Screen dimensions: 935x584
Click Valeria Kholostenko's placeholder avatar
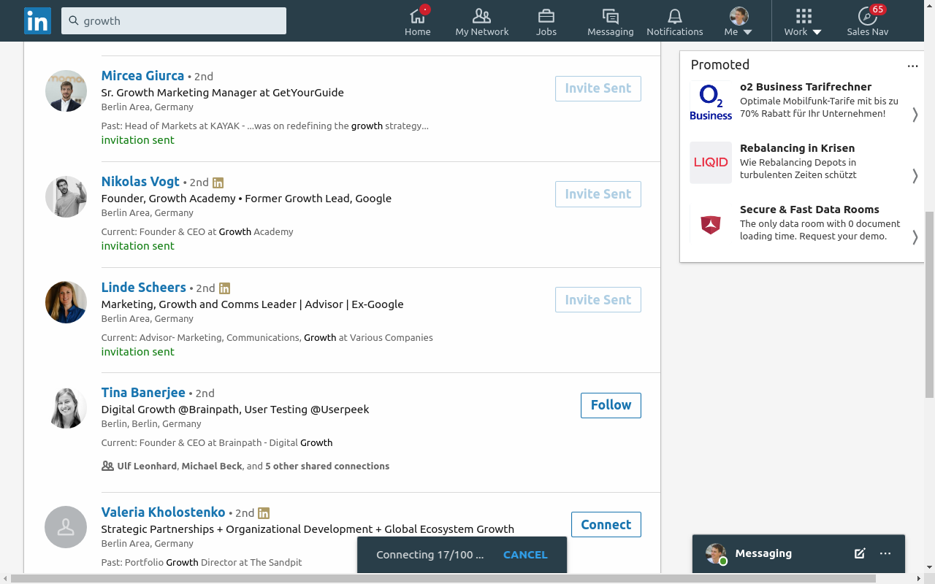[66, 527]
